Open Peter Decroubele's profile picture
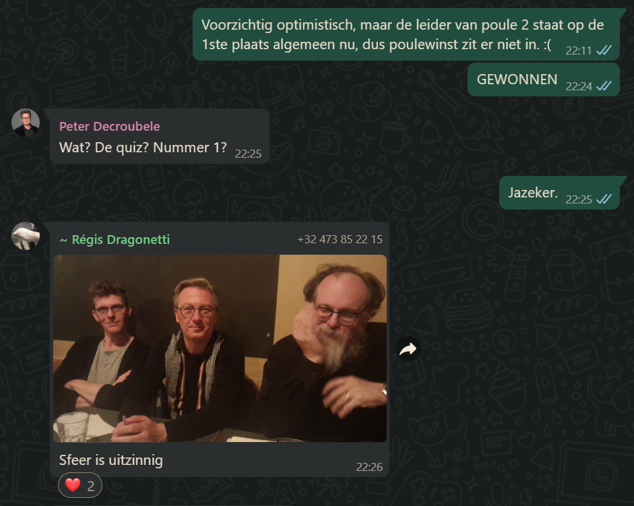 point(26,123)
